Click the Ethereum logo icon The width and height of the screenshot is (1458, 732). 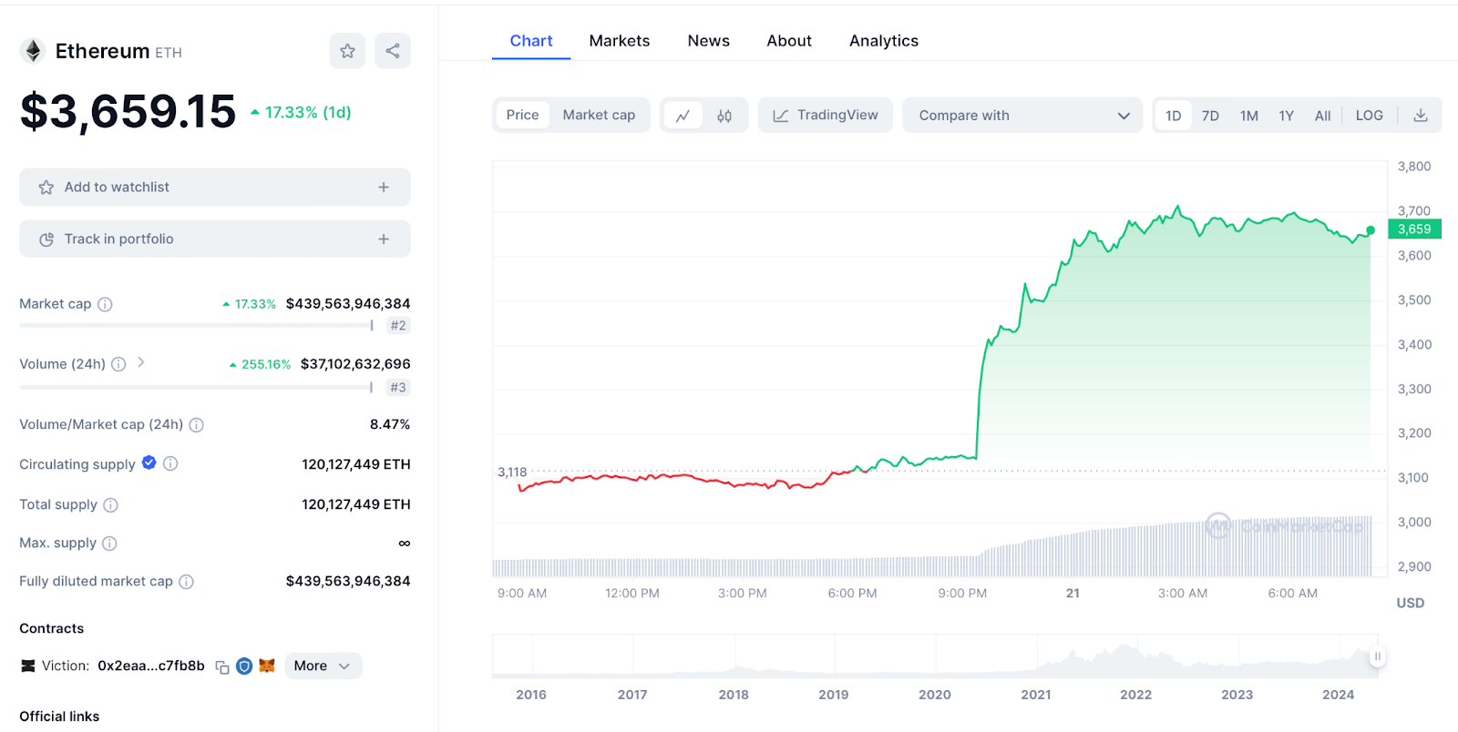33,51
